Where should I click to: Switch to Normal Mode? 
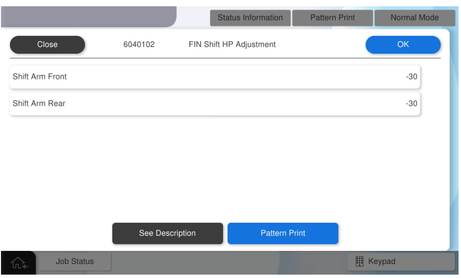[x=414, y=17]
